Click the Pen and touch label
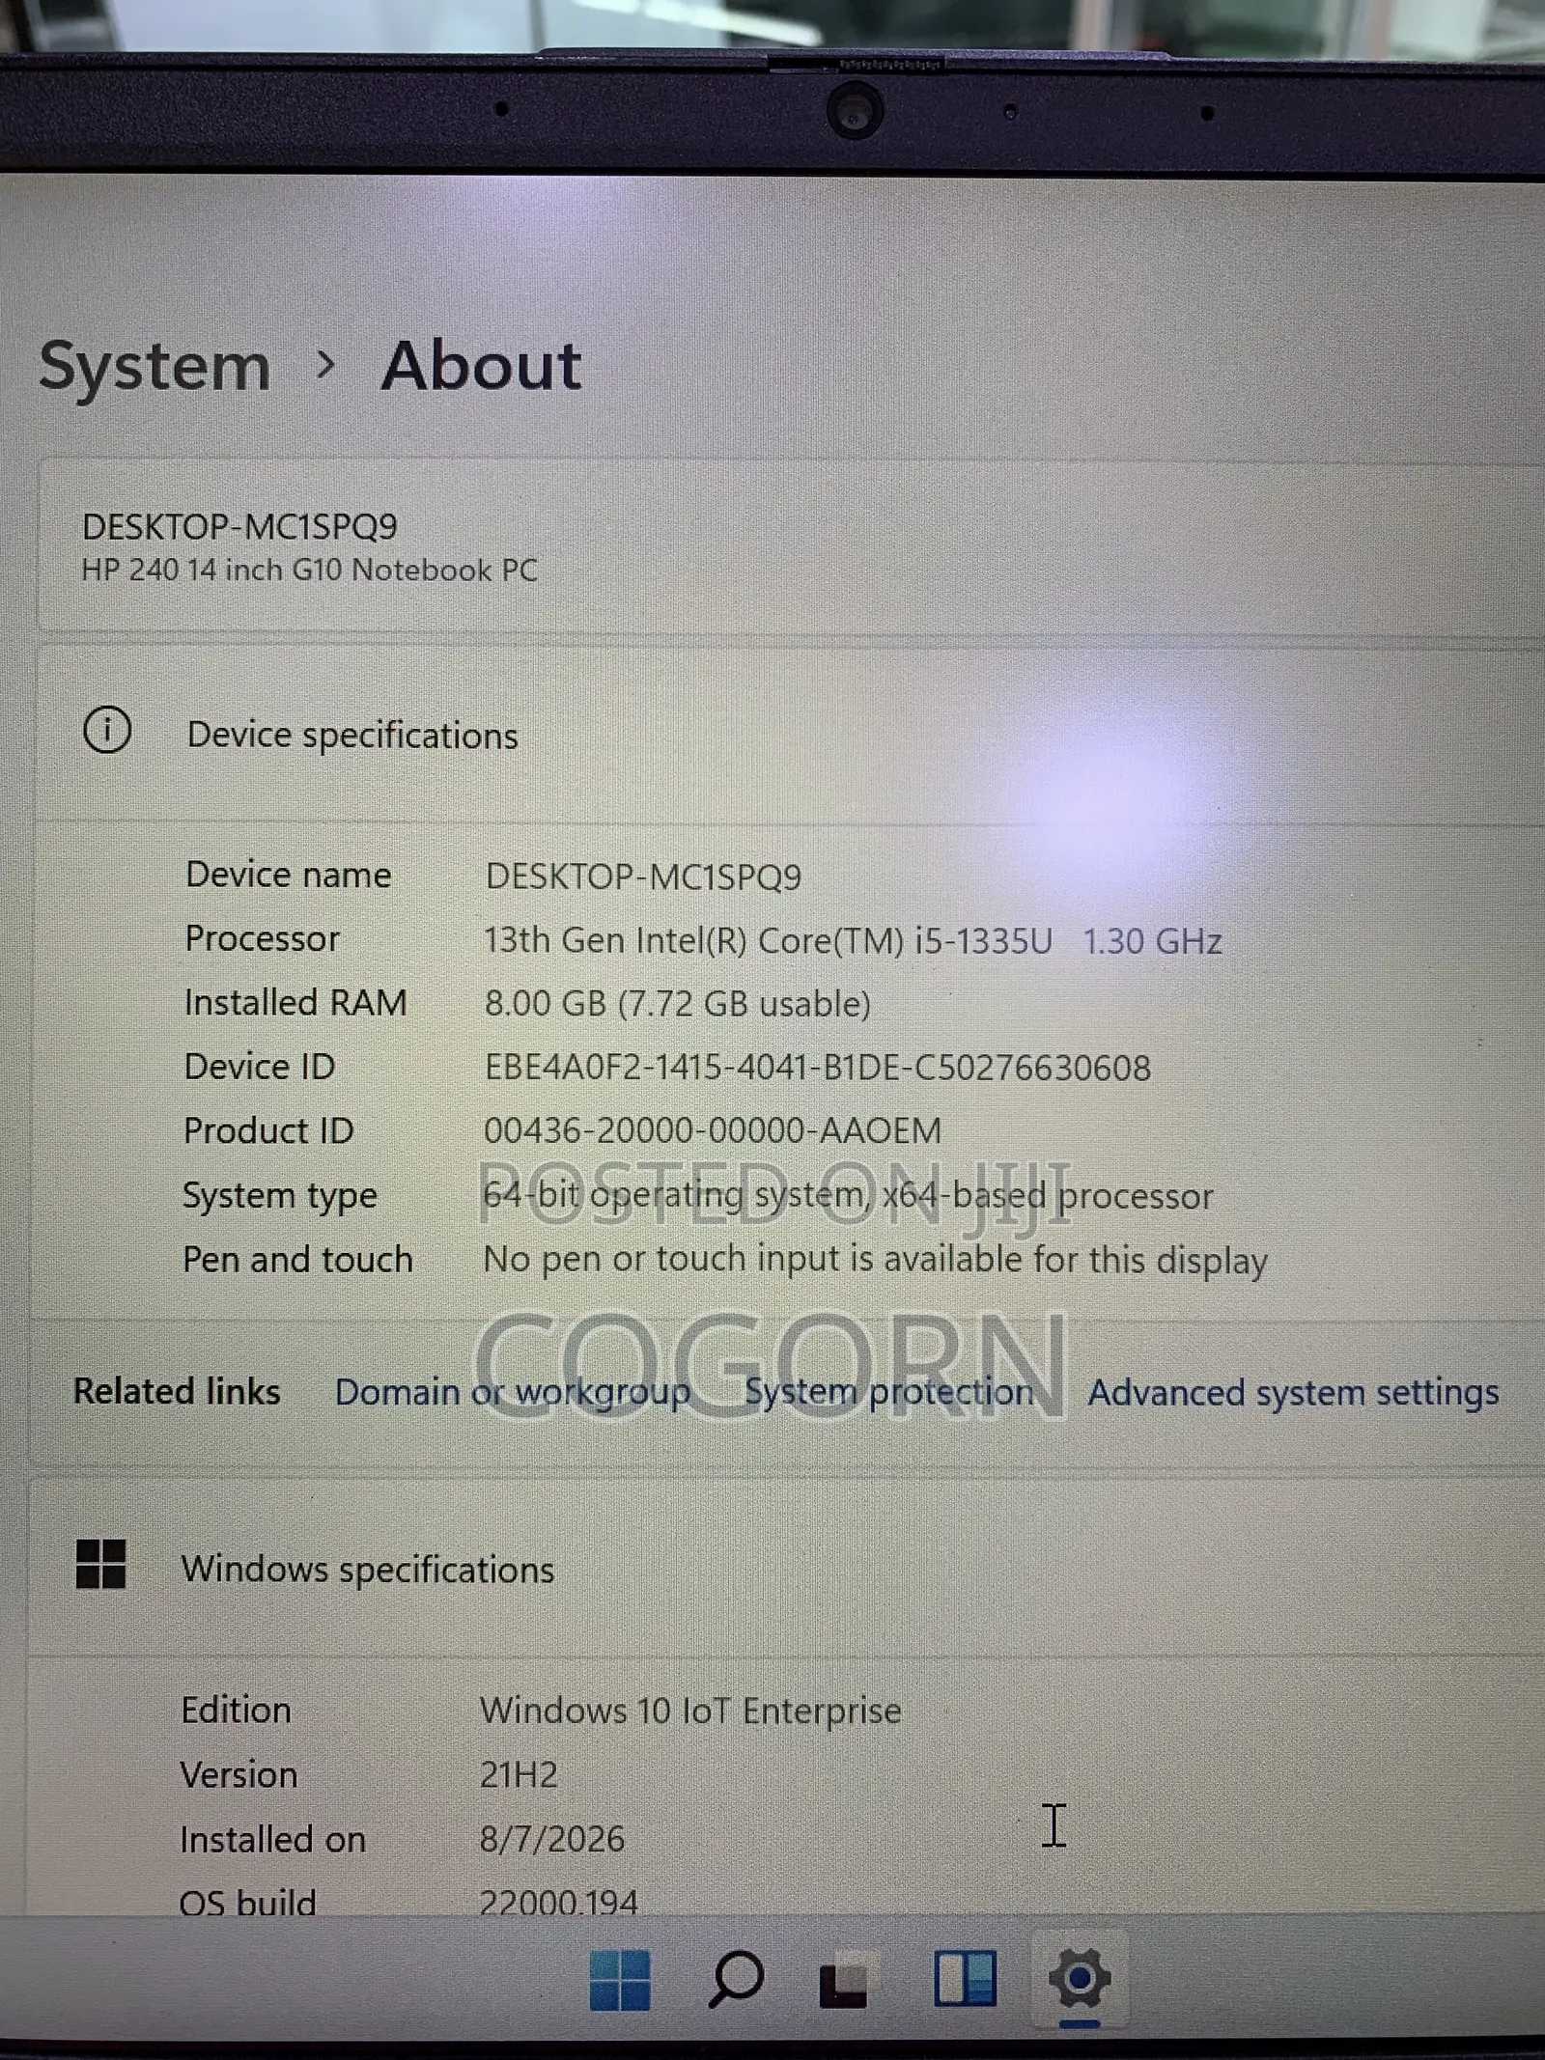 pyautogui.click(x=297, y=1260)
